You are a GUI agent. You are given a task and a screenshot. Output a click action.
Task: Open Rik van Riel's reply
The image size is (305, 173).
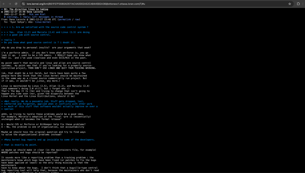37,14
